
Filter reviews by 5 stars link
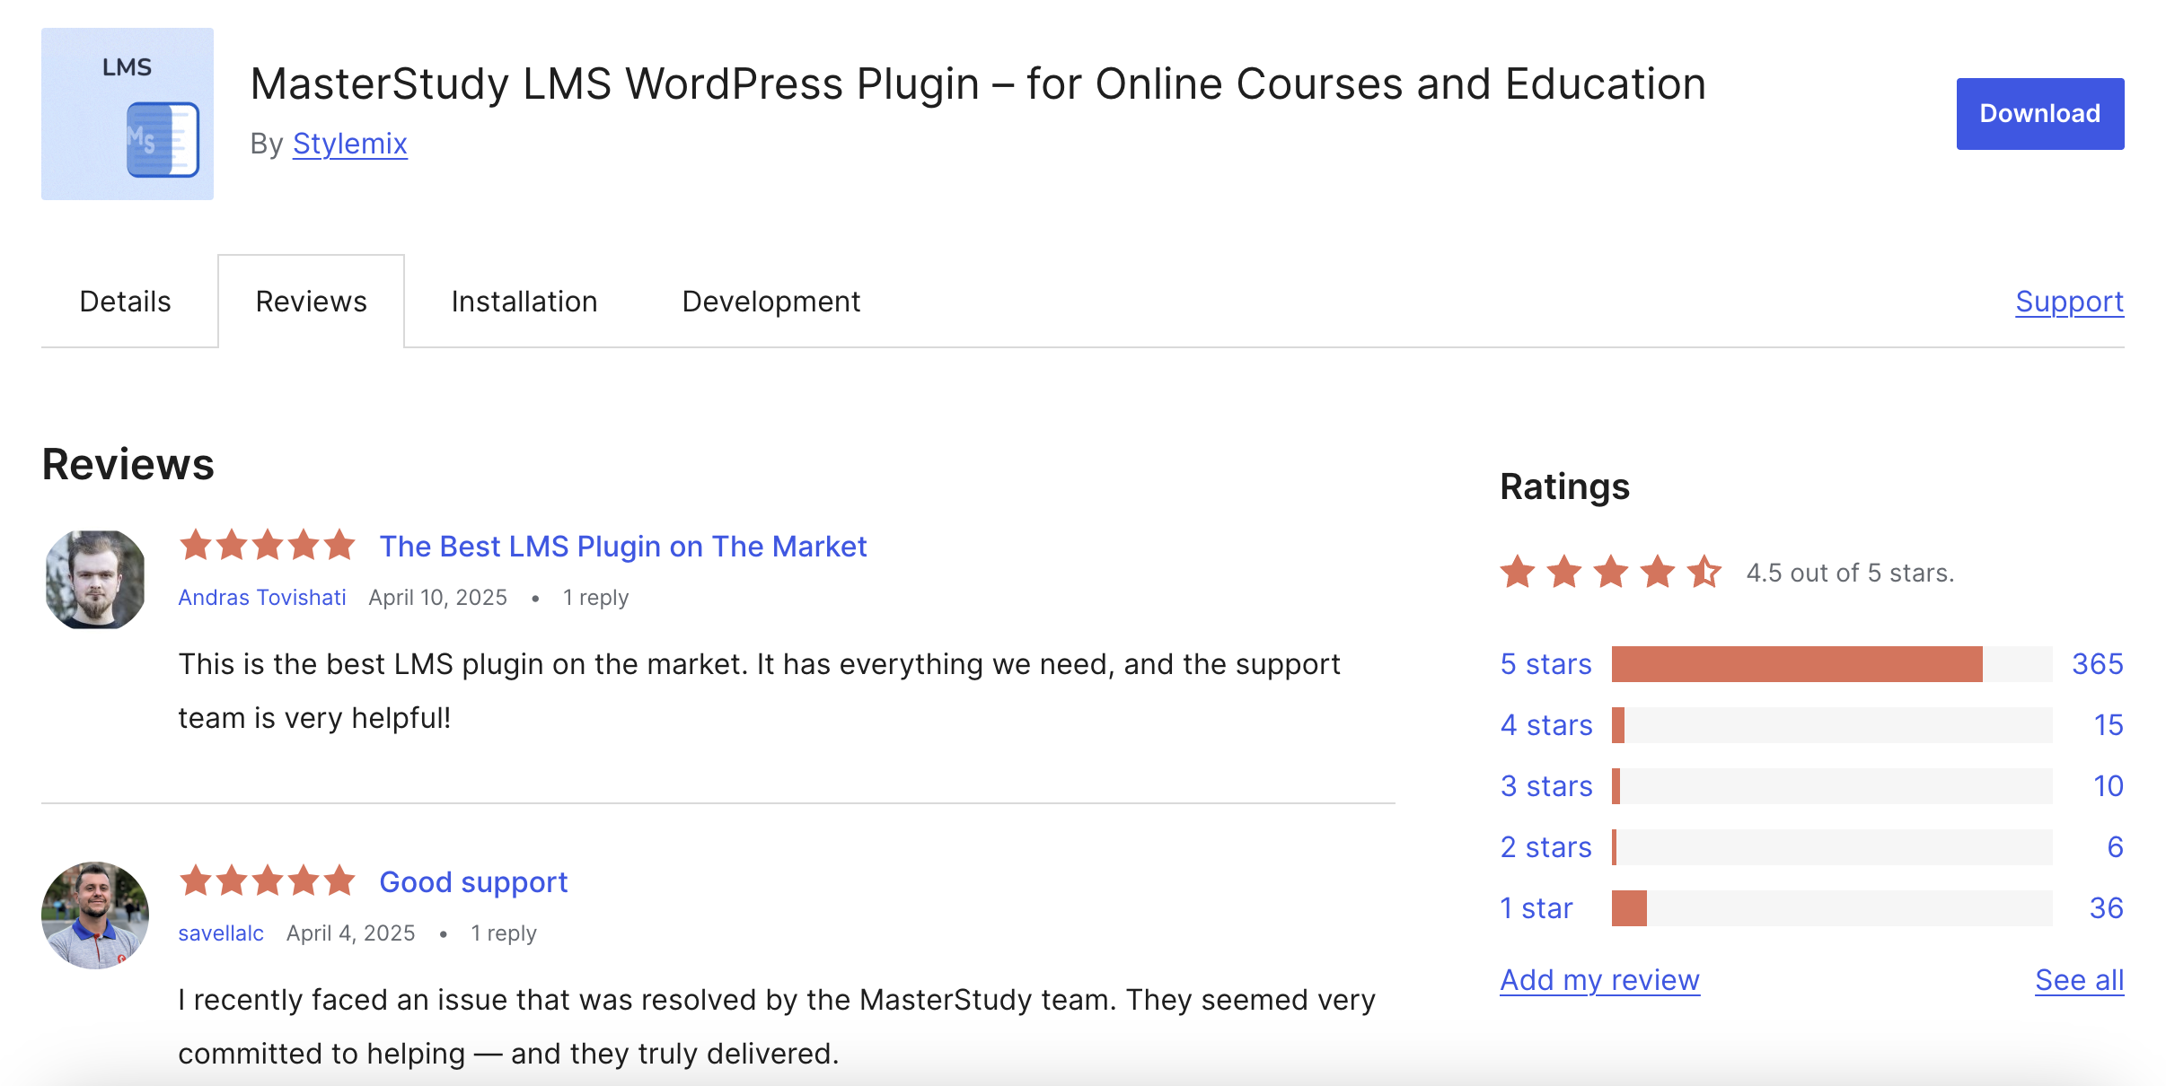[x=1545, y=664]
